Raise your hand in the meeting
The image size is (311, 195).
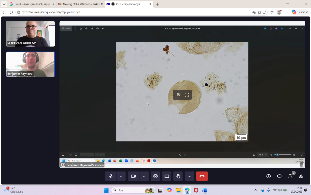click(x=178, y=176)
